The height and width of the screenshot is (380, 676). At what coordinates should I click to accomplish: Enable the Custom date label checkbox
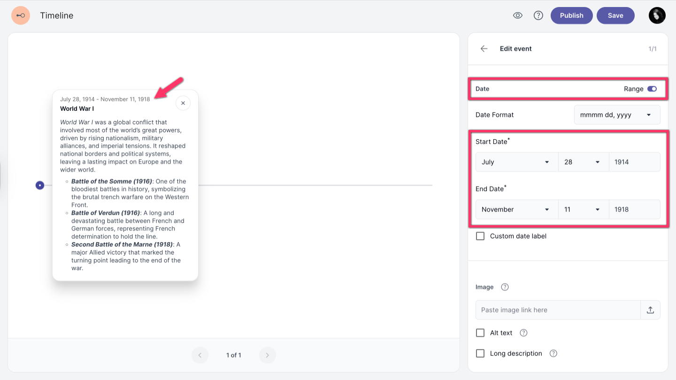[x=480, y=236]
